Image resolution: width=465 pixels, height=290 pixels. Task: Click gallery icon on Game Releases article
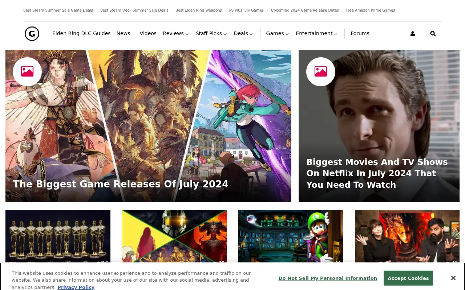(x=27, y=72)
